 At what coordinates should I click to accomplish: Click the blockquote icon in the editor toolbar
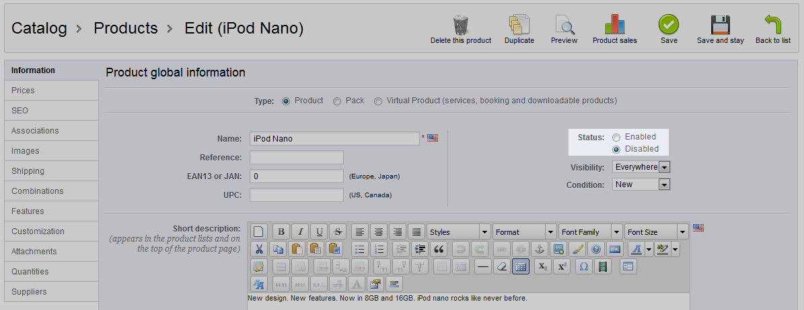439,249
